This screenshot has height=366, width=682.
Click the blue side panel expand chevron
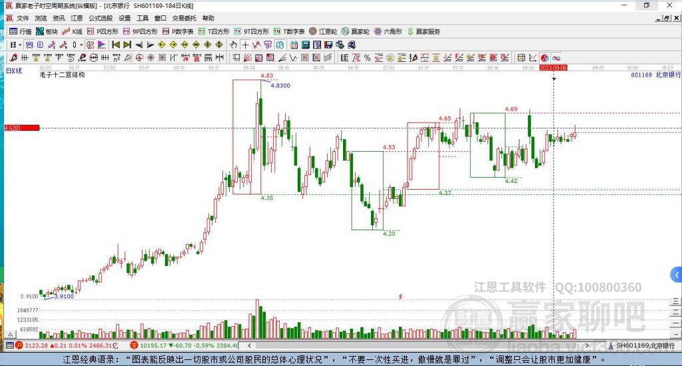[x=676, y=275]
